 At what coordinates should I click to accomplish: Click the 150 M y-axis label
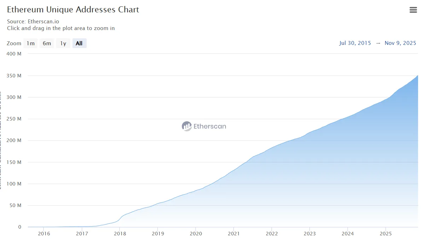tap(14, 162)
